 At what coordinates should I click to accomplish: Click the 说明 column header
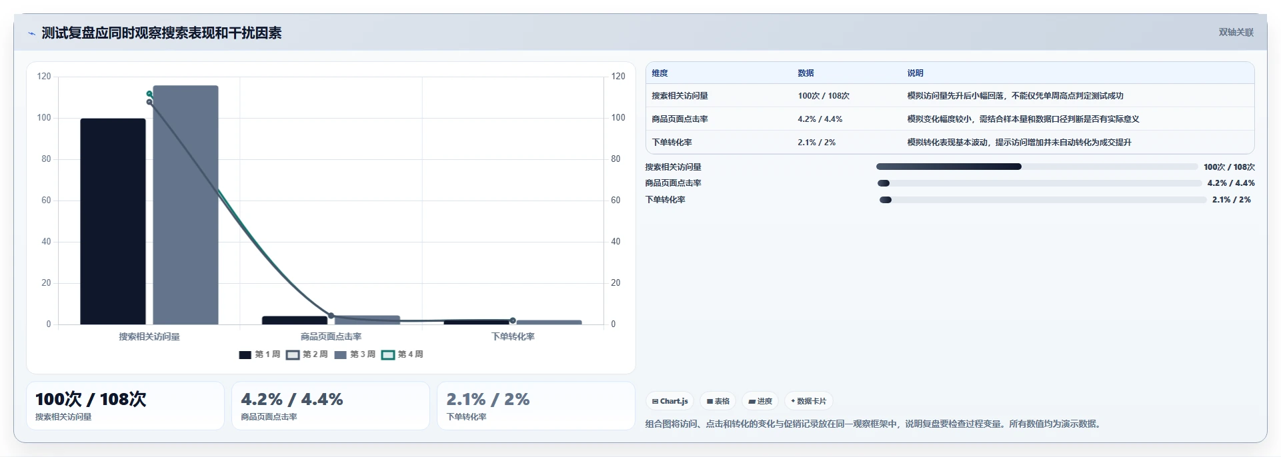point(915,73)
